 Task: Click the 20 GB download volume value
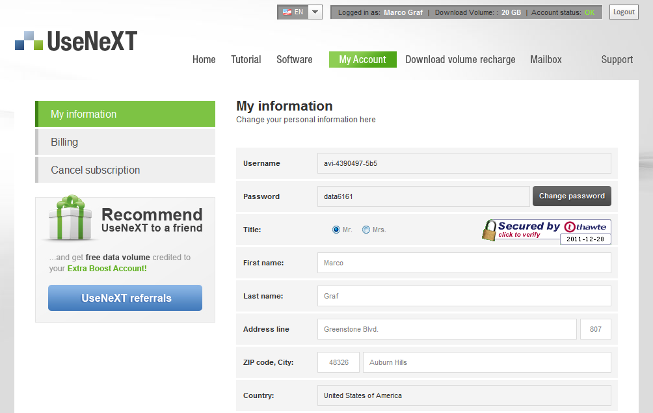pyautogui.click(x=511, y=12)
